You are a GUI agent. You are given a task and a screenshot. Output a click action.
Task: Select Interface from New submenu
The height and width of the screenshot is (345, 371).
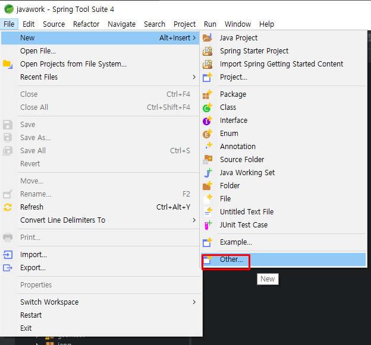click(x=284, y=121)
